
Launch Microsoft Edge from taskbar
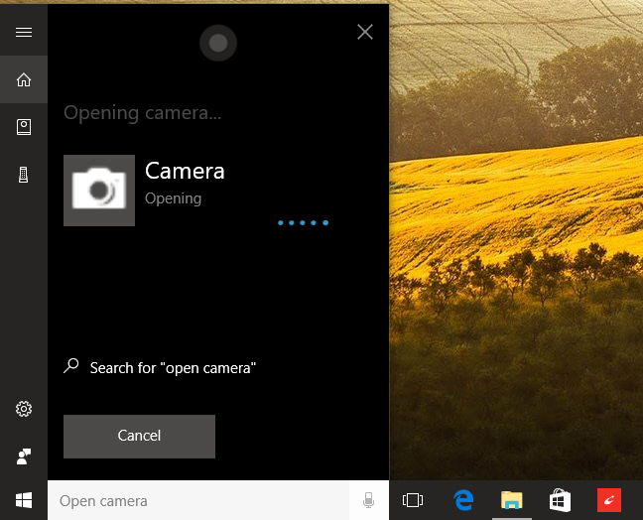coord(463,500)
